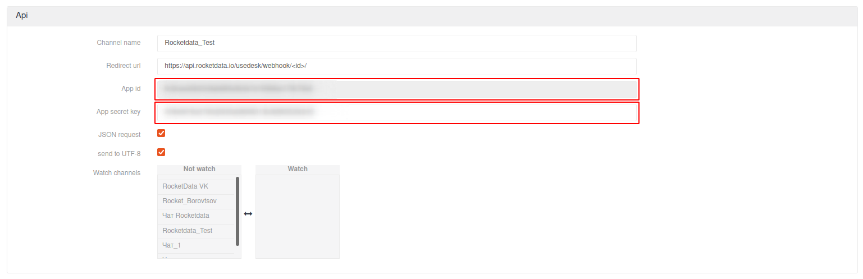Focus the Channel name input field
Screen dimensions: 863x279
397,43
